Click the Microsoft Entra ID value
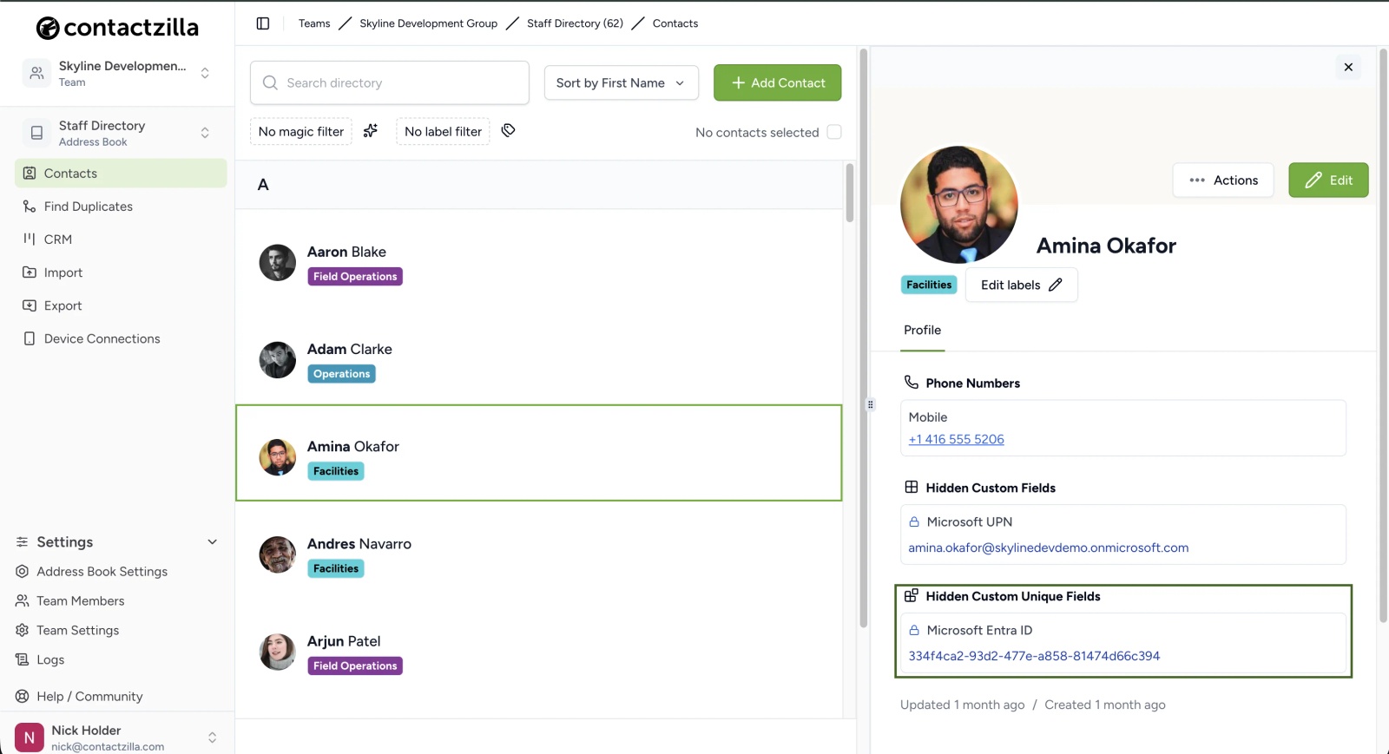 (x=1034, y=657)
